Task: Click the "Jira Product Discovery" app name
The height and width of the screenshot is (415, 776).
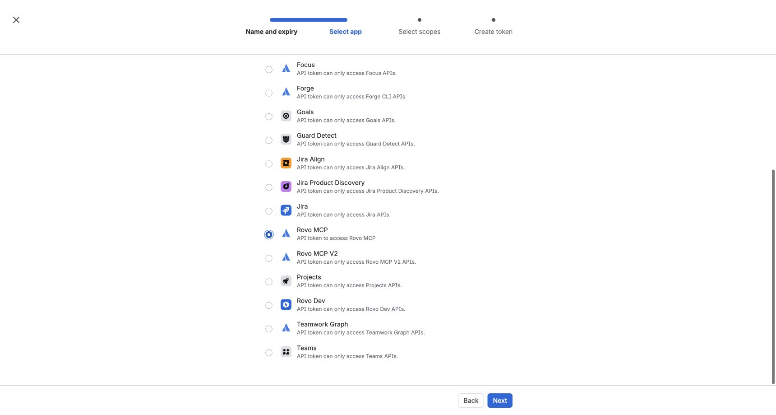Action: coord(331,183)
